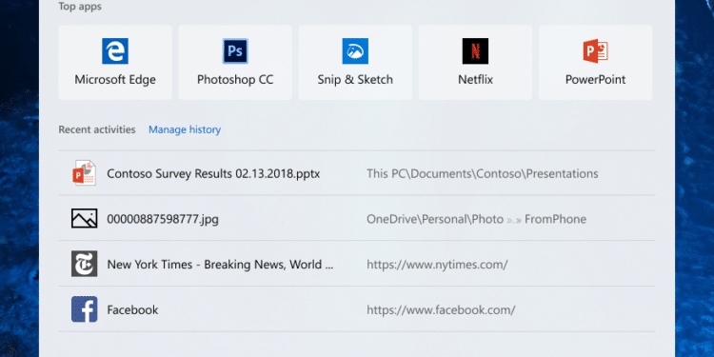Select the Snip & Sketch tile label

(355, 80)
